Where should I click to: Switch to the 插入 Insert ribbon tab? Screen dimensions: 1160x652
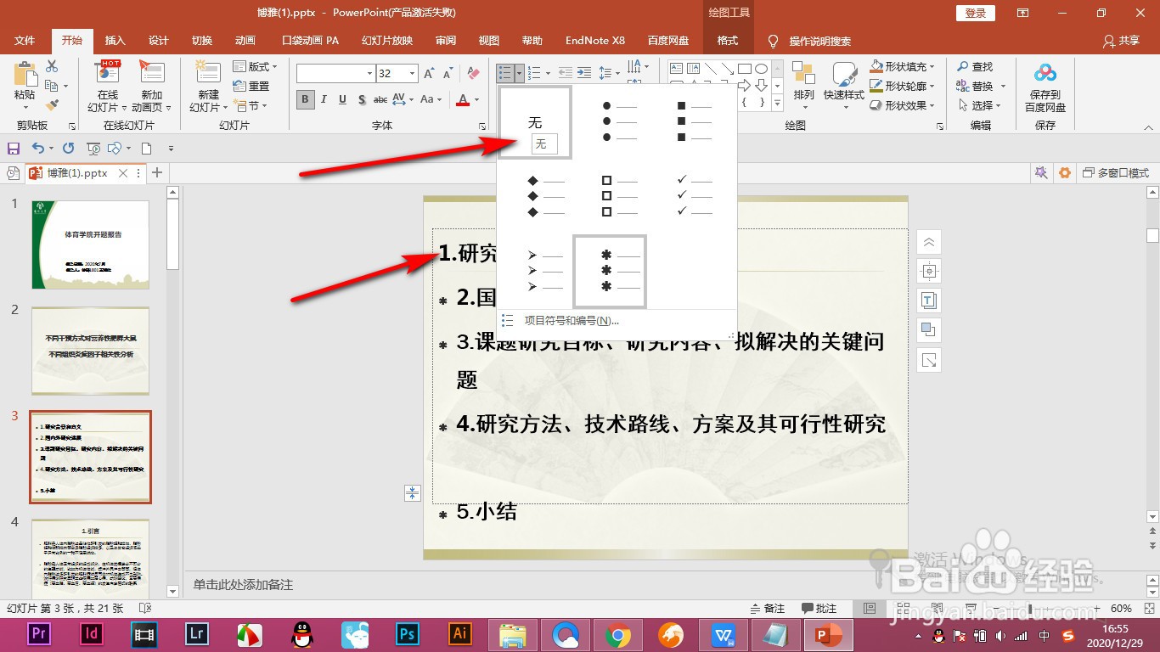click(115, 40)
